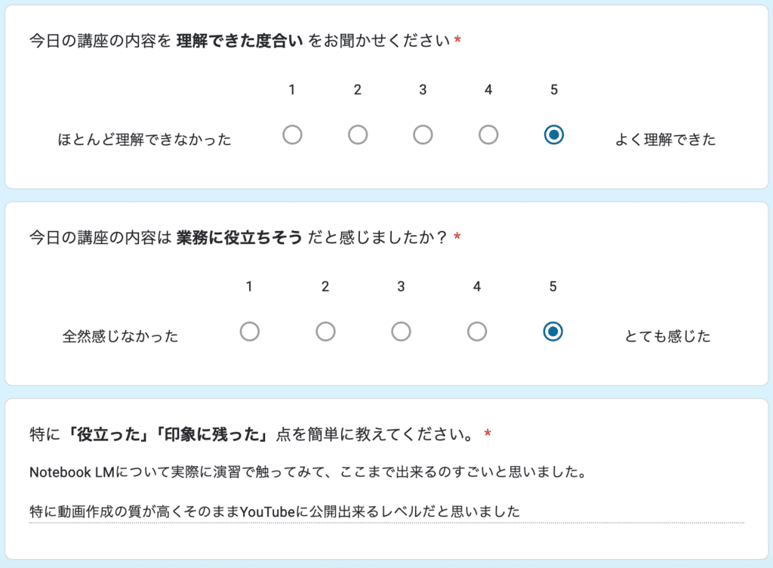Select rating 3 for the usefulness question
This screenshot has width=773, height=568.
(401, 331)
